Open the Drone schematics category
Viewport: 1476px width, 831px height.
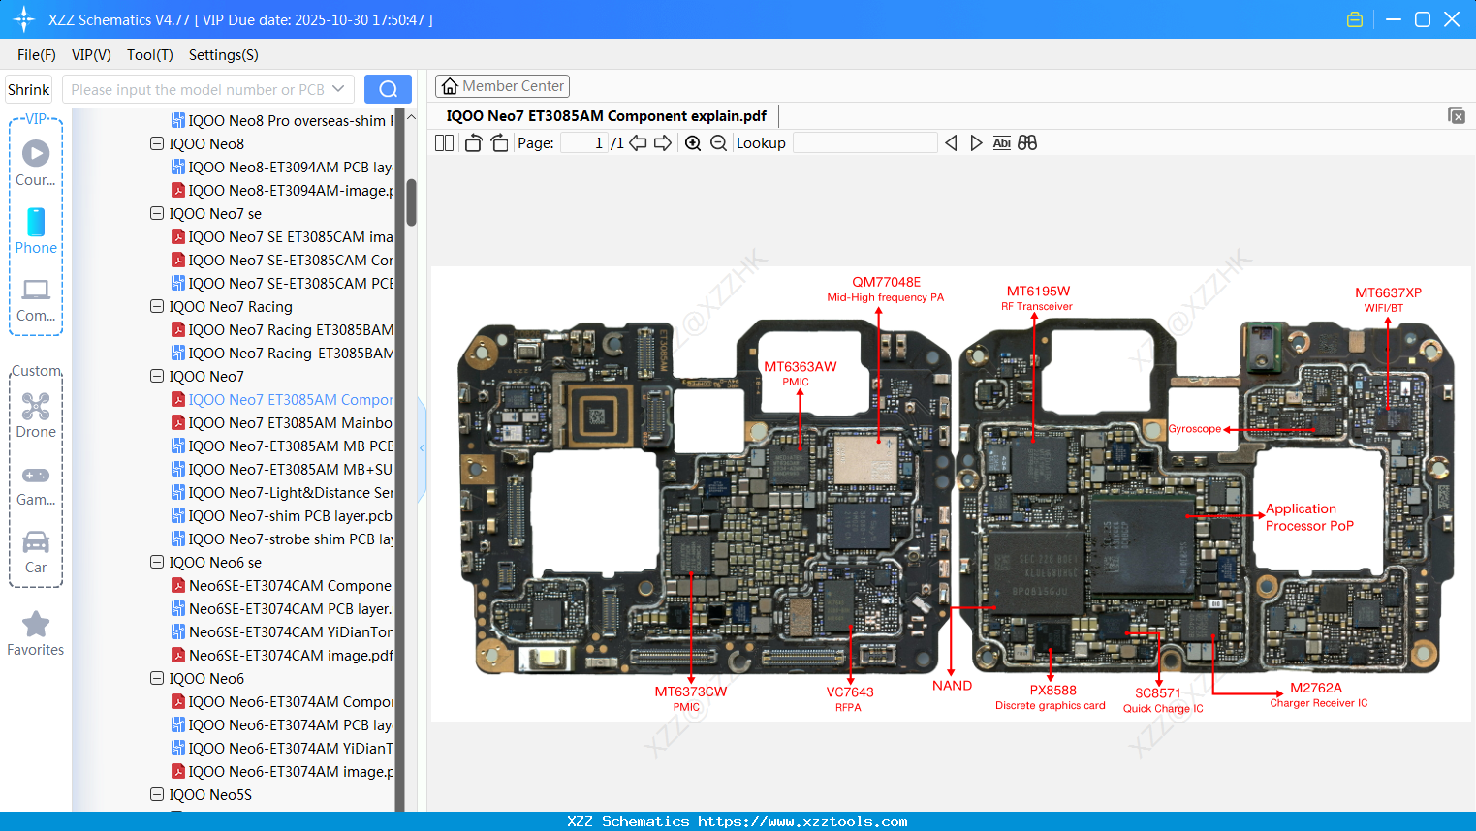pyautogui.click(x=35, y=407)
